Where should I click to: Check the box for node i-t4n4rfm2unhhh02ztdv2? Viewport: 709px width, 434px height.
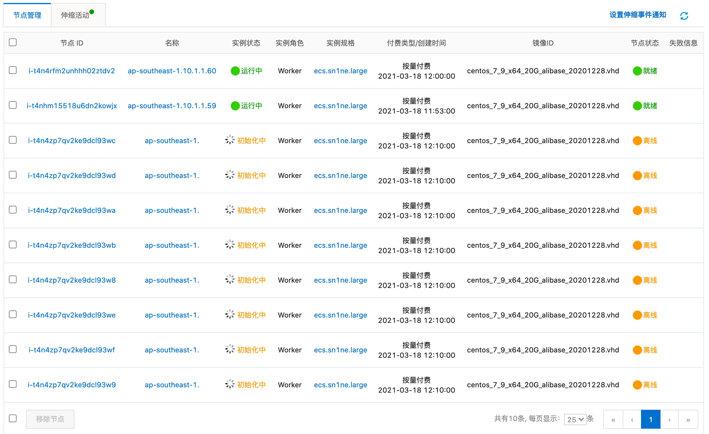13,70
